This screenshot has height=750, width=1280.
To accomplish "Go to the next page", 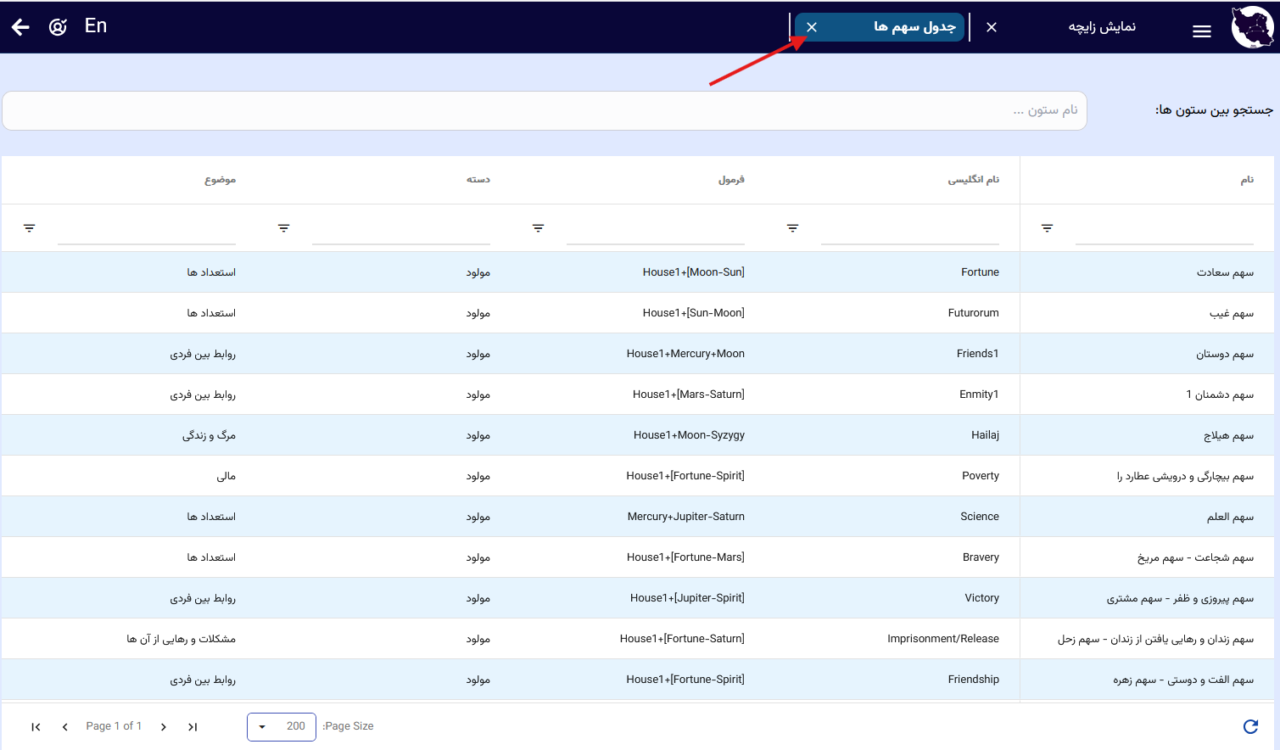I will click(164, 727).
